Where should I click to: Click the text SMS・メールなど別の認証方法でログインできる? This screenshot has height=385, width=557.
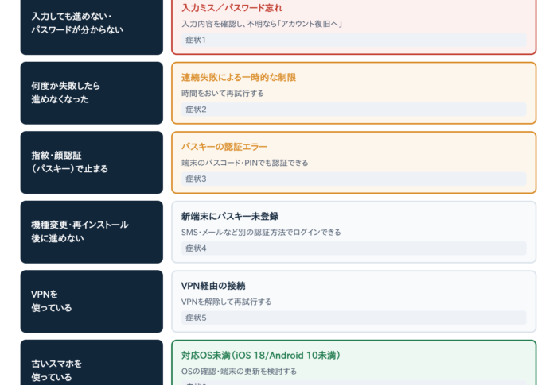pyautogui.click(x=261, y=233)
